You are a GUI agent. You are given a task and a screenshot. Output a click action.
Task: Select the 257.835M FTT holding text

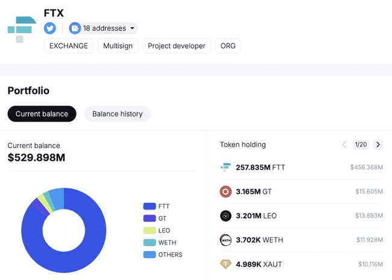pyautogui.click(x=261, y=167)
